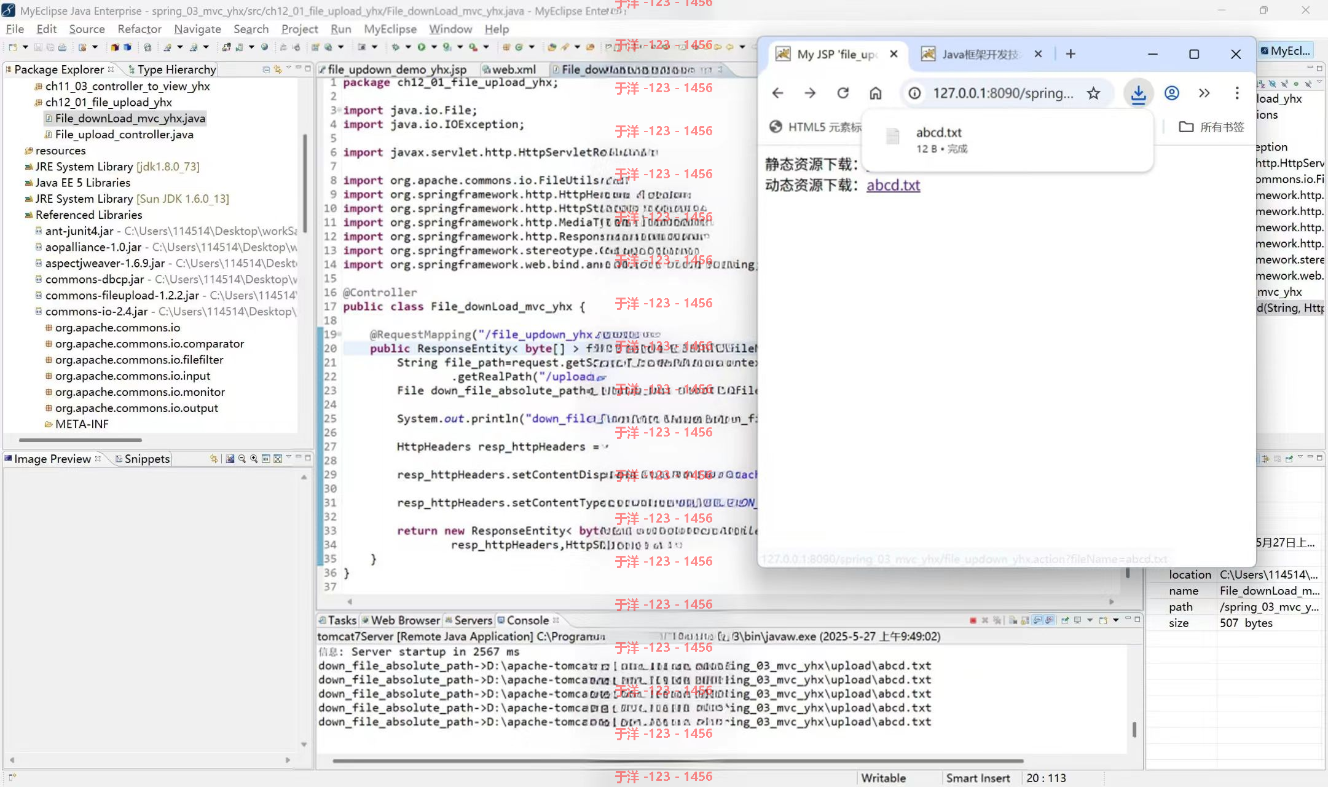
Task: Open the MyEclipse menu
Action: click(390, 29)
